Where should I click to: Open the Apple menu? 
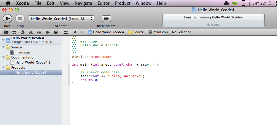pos(8,3)
